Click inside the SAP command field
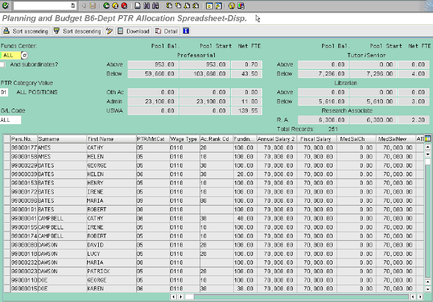Screen dimensions: 433x302 tap(42, 6)
